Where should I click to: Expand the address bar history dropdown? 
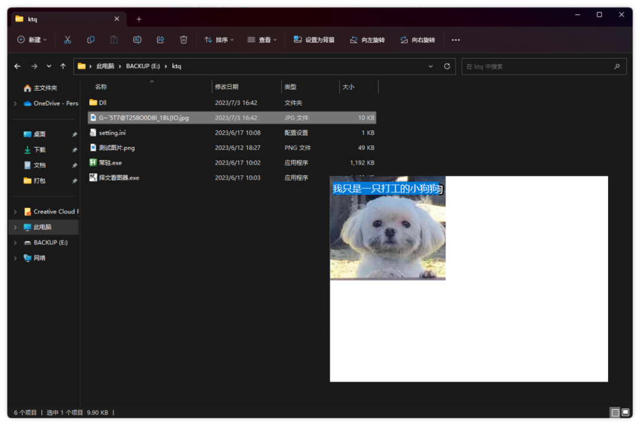431,66
